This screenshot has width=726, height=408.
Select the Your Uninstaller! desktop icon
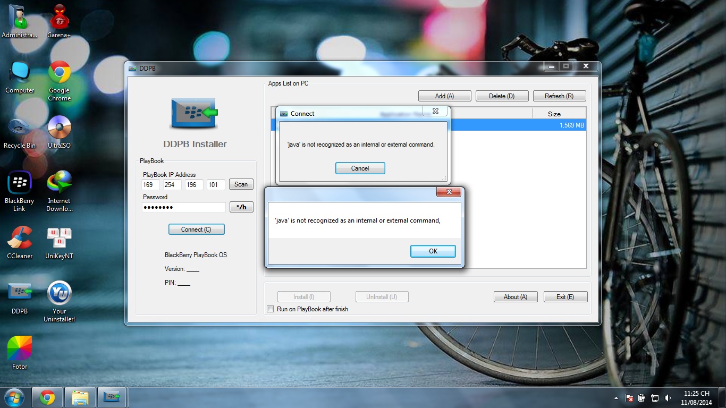(x=59, y=302)
